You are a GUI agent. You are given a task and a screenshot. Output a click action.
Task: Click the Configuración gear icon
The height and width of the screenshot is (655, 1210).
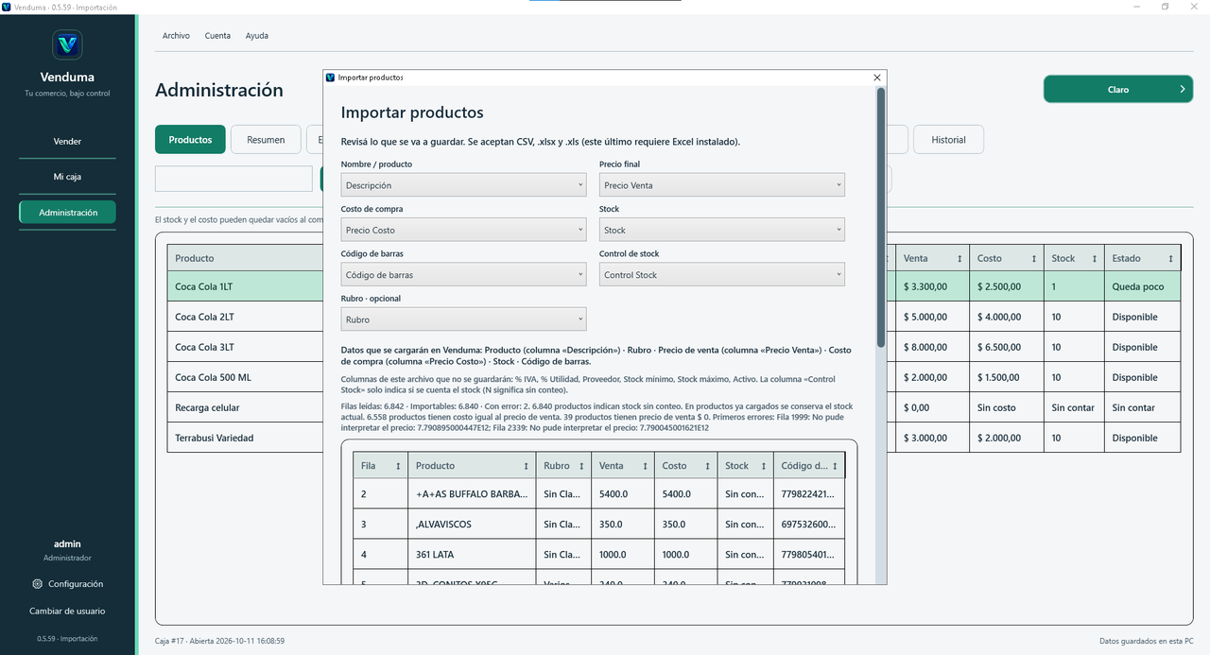[x=37, y=584]
